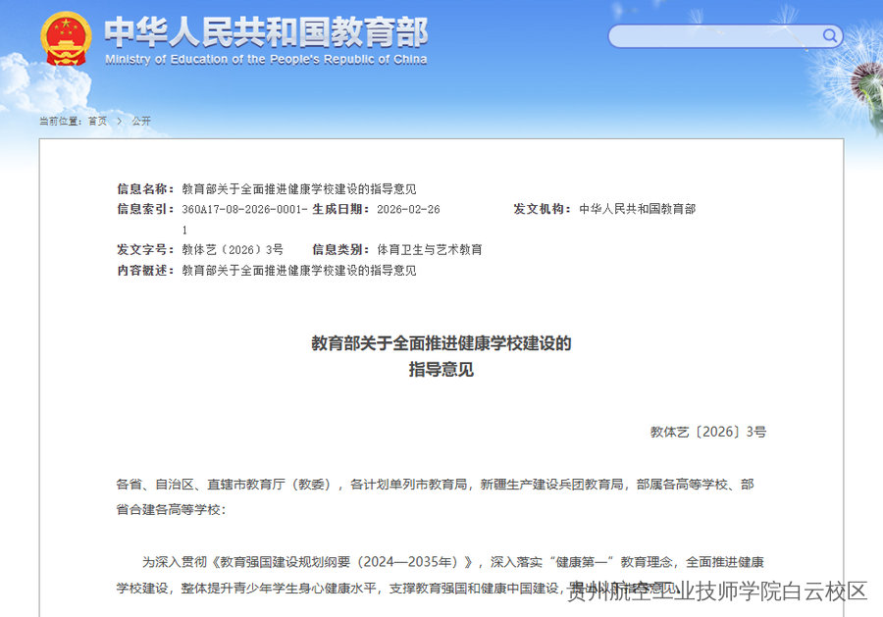Open the 公开 breadcrumb link
Screen dimensions: 883x617
138,120
